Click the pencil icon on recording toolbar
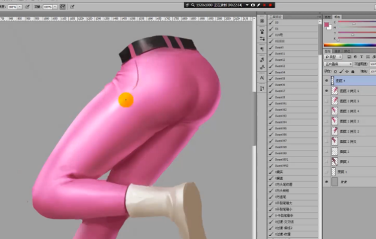The image size is (376, 239). click(258, 5)
